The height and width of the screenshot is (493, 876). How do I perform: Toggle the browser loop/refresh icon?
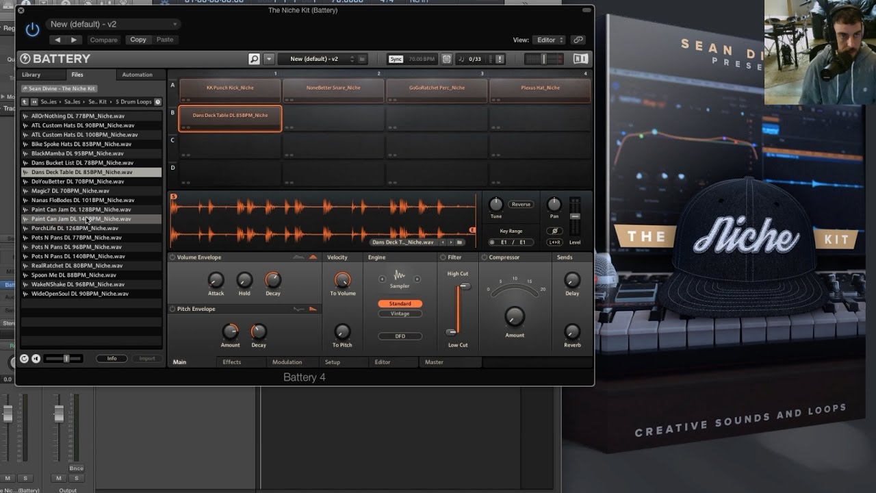[x=25, y=358]
